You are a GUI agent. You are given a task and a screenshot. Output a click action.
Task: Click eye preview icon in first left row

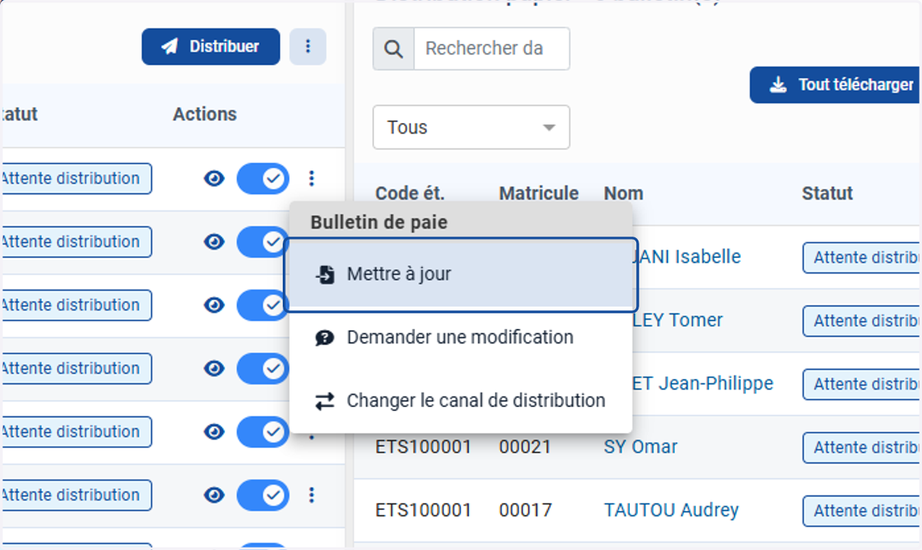(214, 179)
